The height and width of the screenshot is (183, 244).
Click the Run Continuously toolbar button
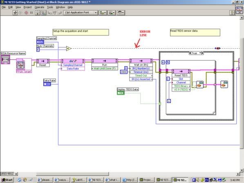(20, 13)
